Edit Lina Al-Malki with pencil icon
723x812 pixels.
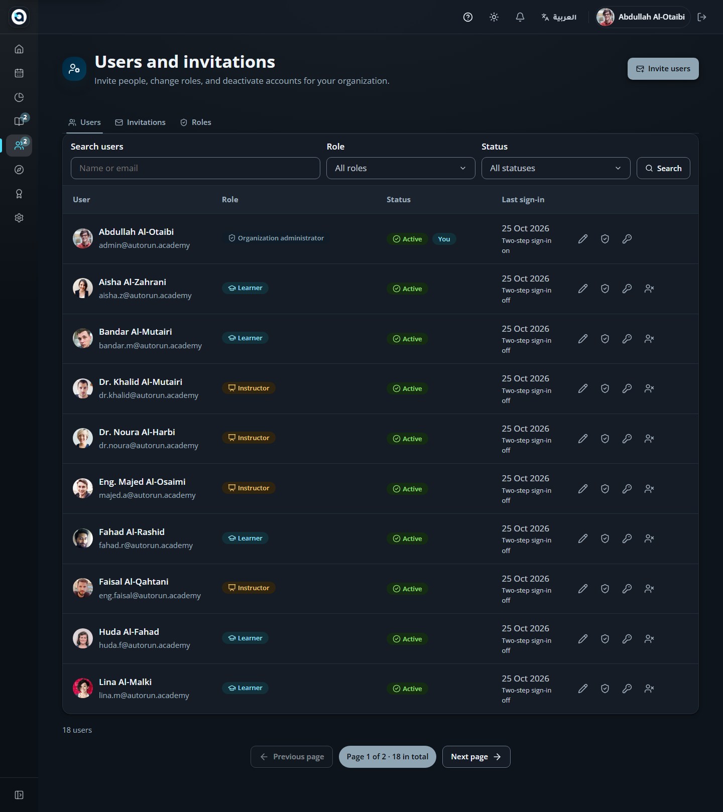coord(583,689)
